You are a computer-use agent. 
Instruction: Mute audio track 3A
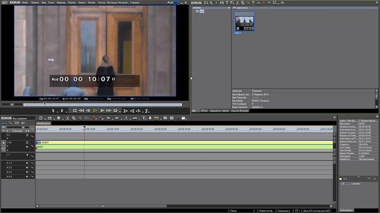point(27,172)
